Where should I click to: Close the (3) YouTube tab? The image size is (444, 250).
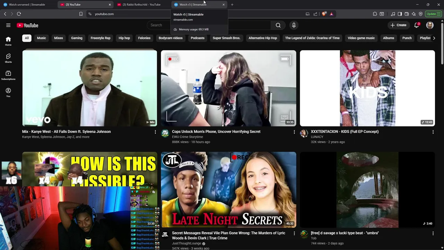110,5
